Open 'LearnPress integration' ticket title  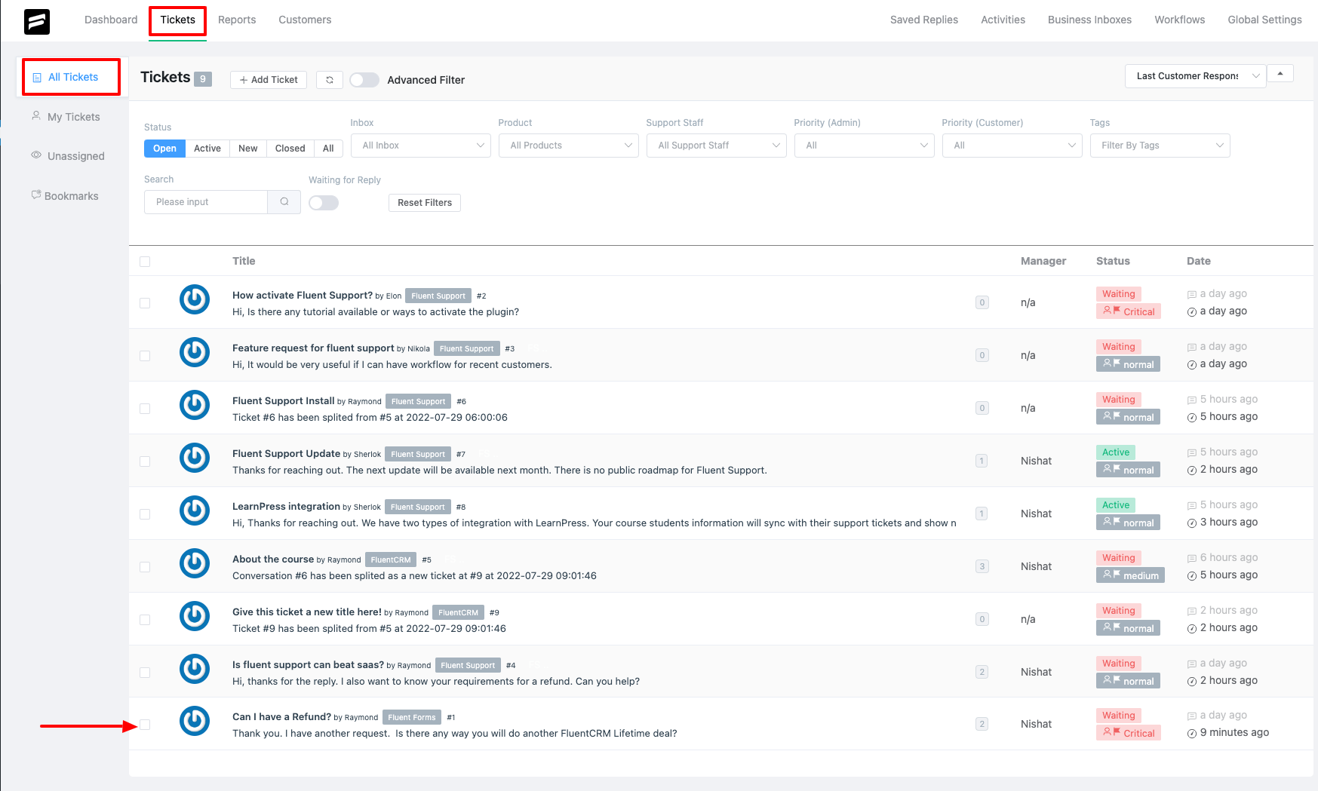pyautogui.click(x=286, y=506)
